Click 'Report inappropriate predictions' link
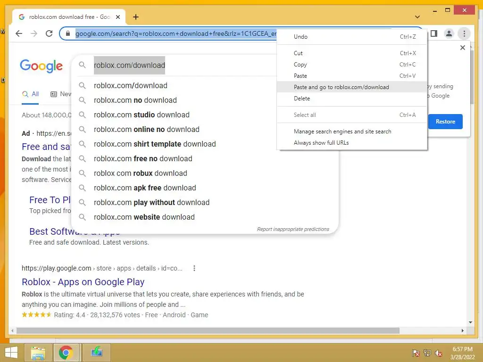 click(293, 230)
